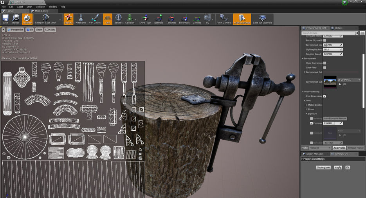Screen dimensions: 366x198
Task: Show mesh Bounds icon
Action: (x=118, y=19)
